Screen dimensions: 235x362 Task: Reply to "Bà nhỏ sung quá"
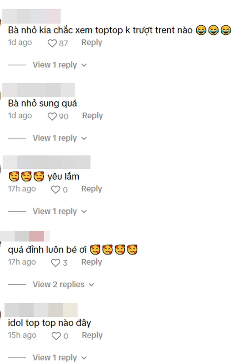coord(92,116)
